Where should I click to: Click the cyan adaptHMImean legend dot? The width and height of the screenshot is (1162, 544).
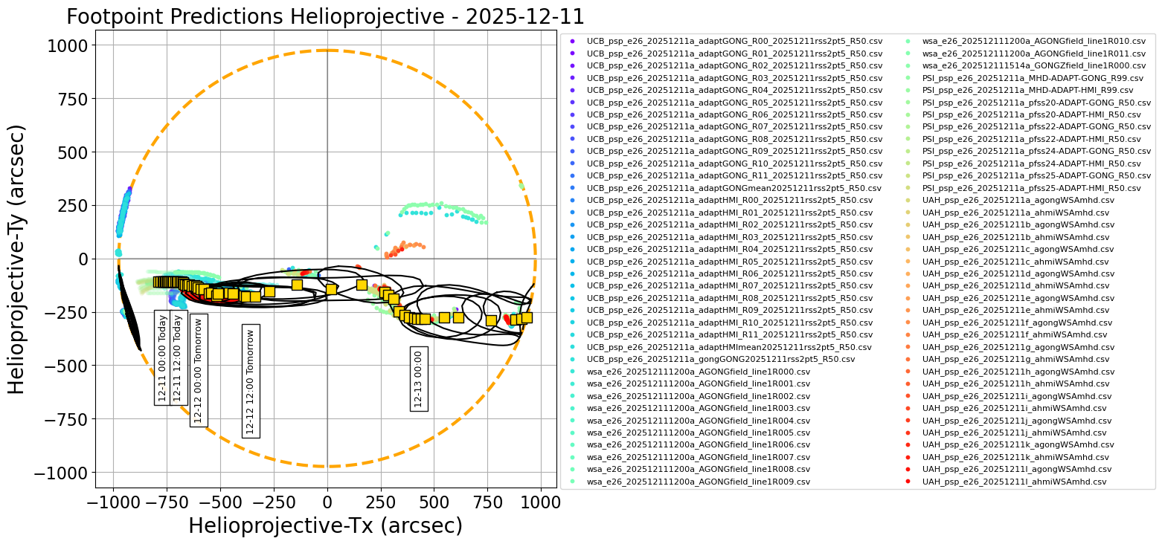click(573, 346)
